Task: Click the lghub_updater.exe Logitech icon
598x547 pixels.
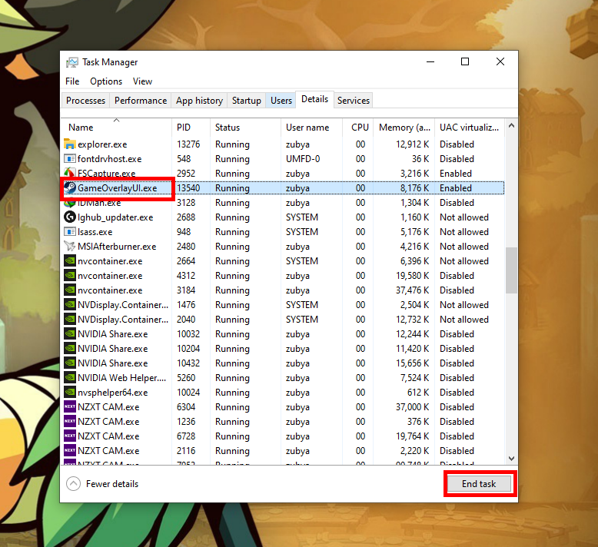Action: [70, 217]
